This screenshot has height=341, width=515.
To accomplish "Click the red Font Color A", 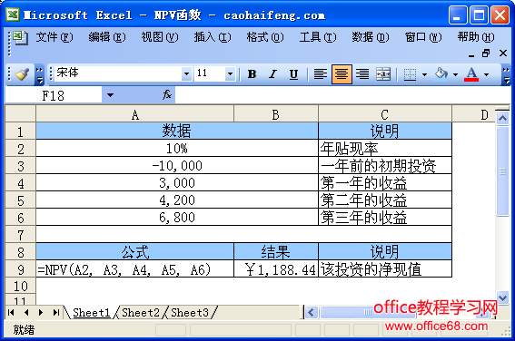I will (471, 74).
